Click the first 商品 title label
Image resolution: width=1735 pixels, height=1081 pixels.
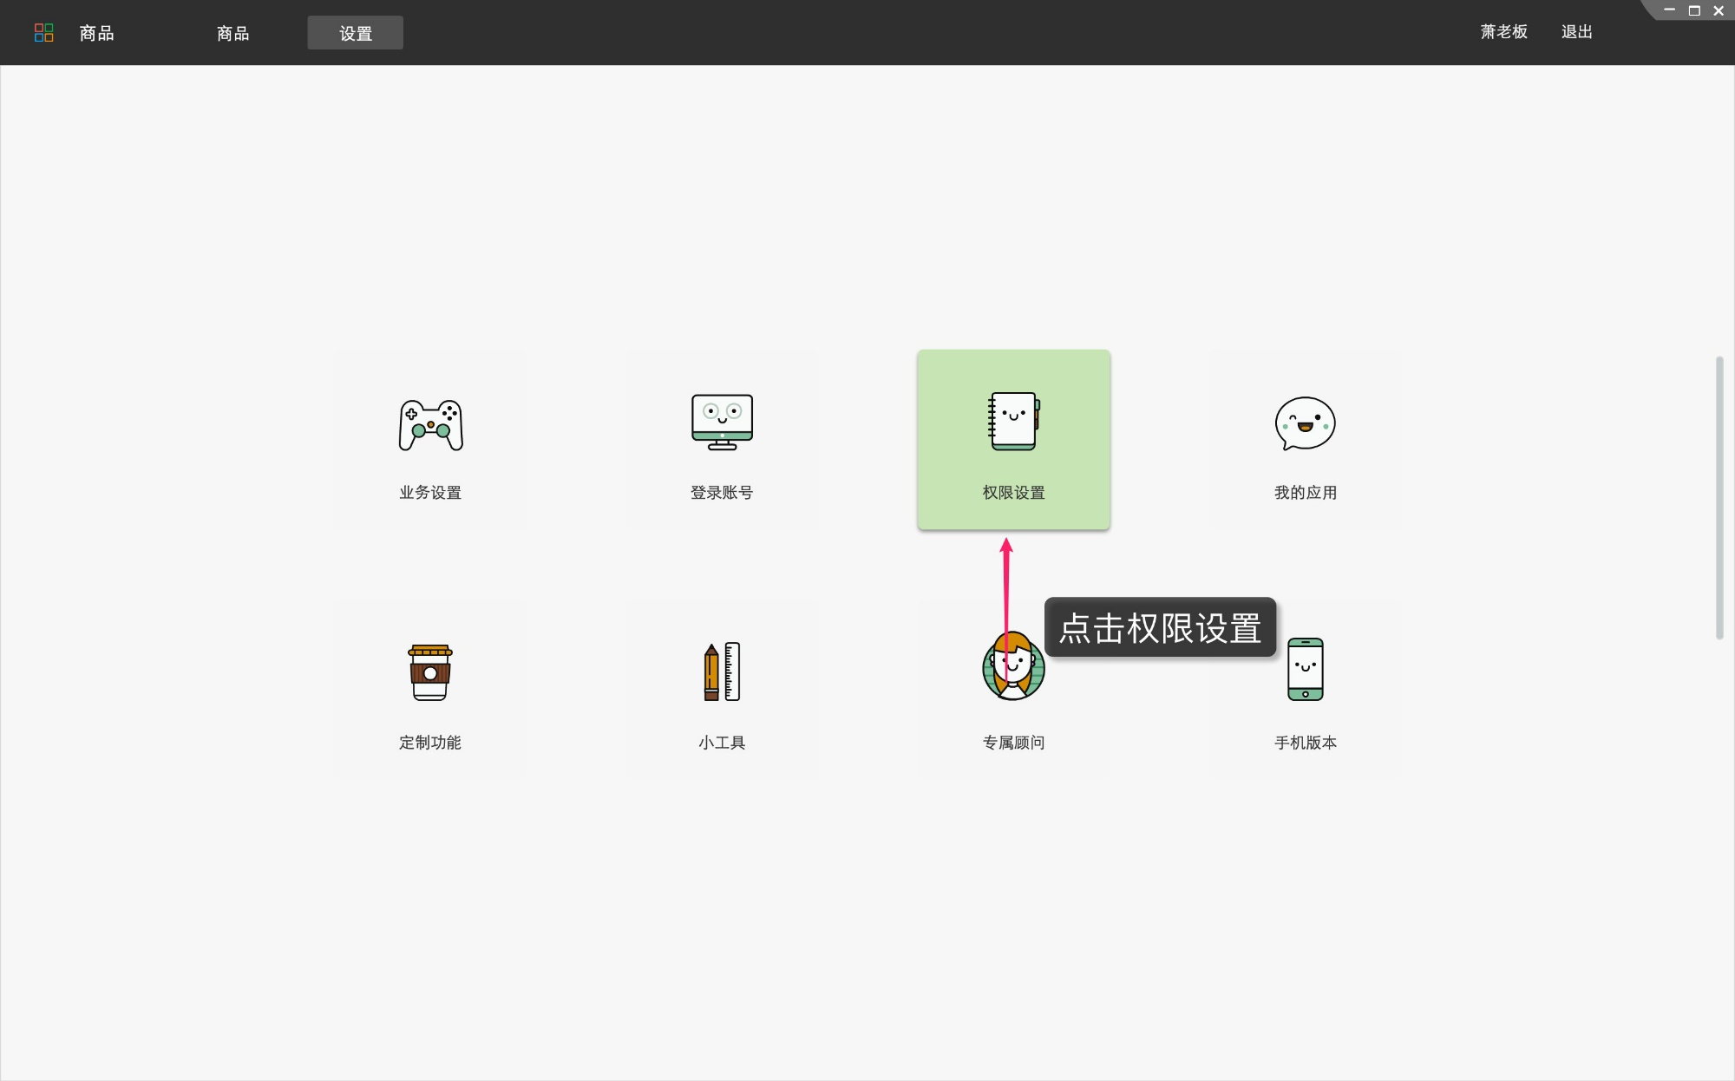tap(96, 33)
